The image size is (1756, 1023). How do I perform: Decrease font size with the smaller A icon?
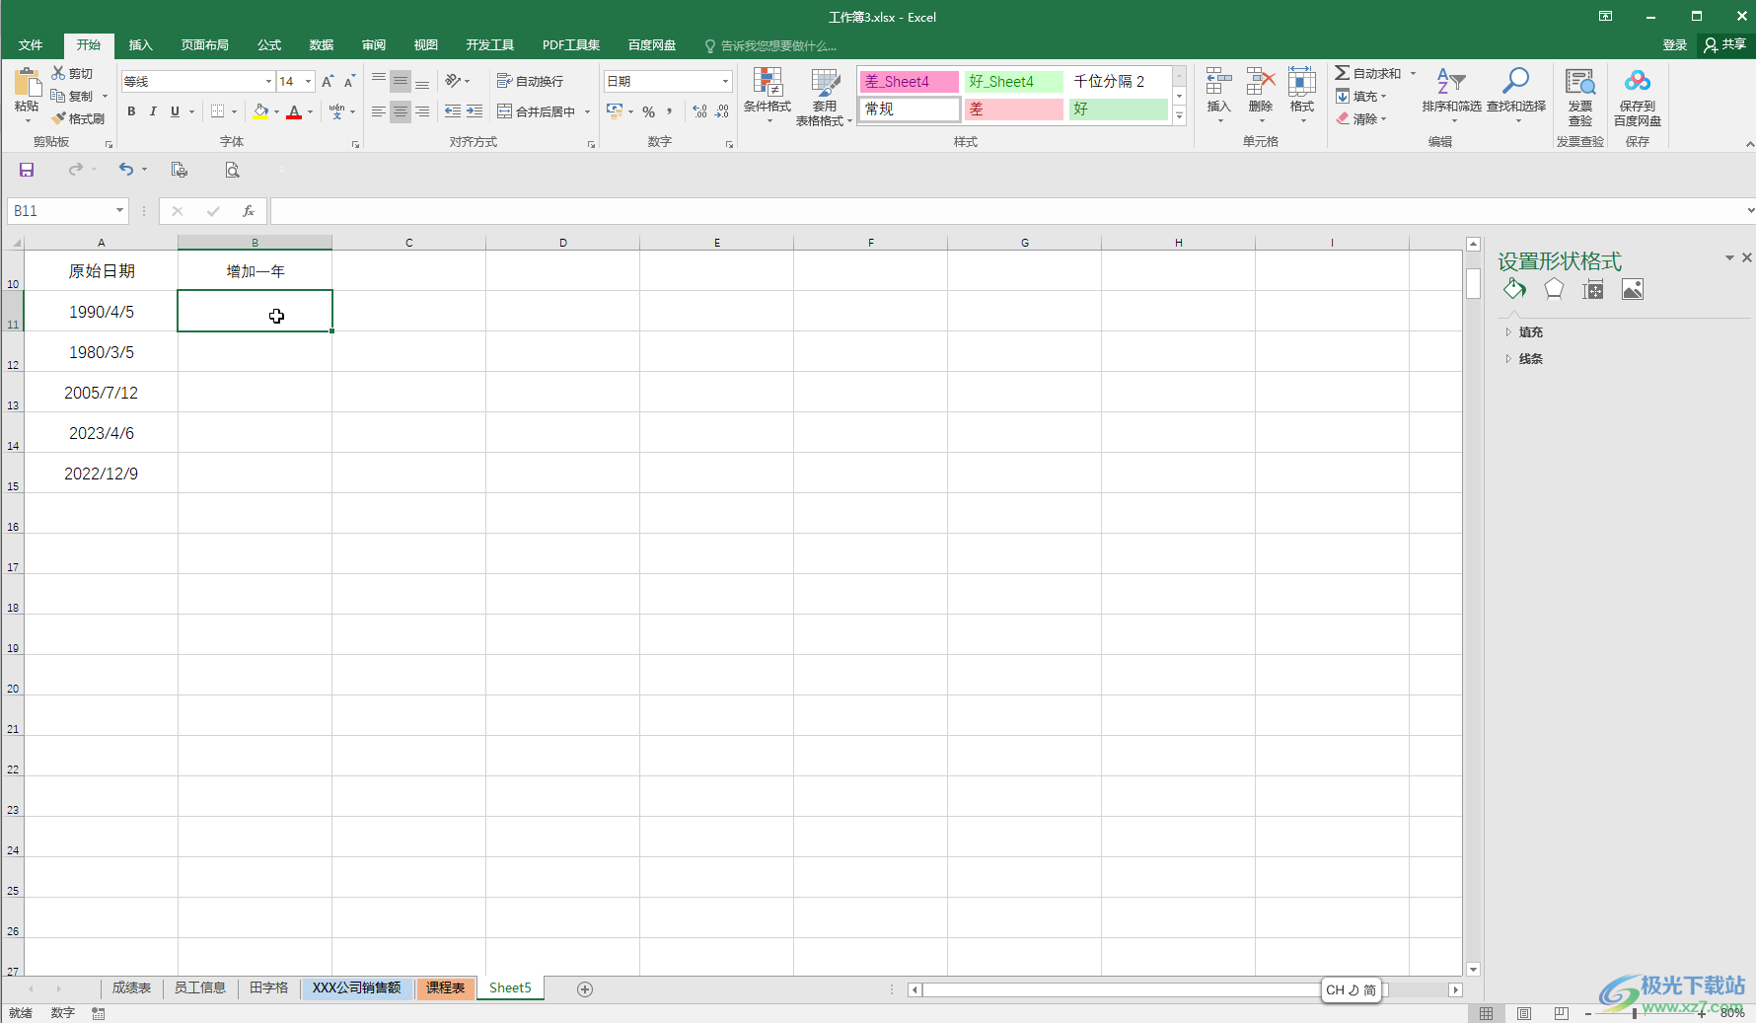point(349,81)
